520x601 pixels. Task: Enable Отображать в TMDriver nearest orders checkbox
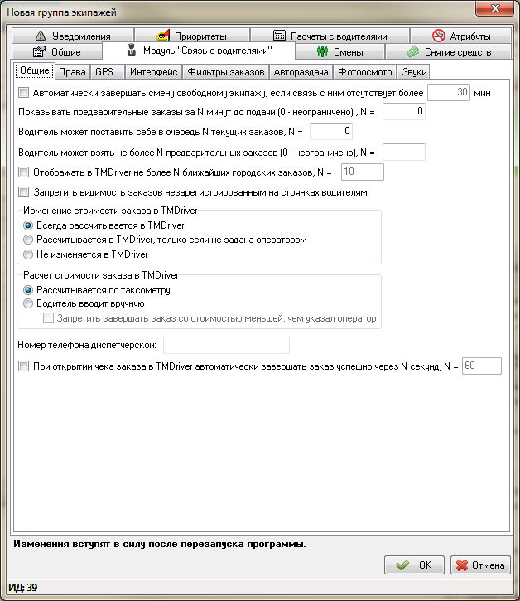pos(23,172)
